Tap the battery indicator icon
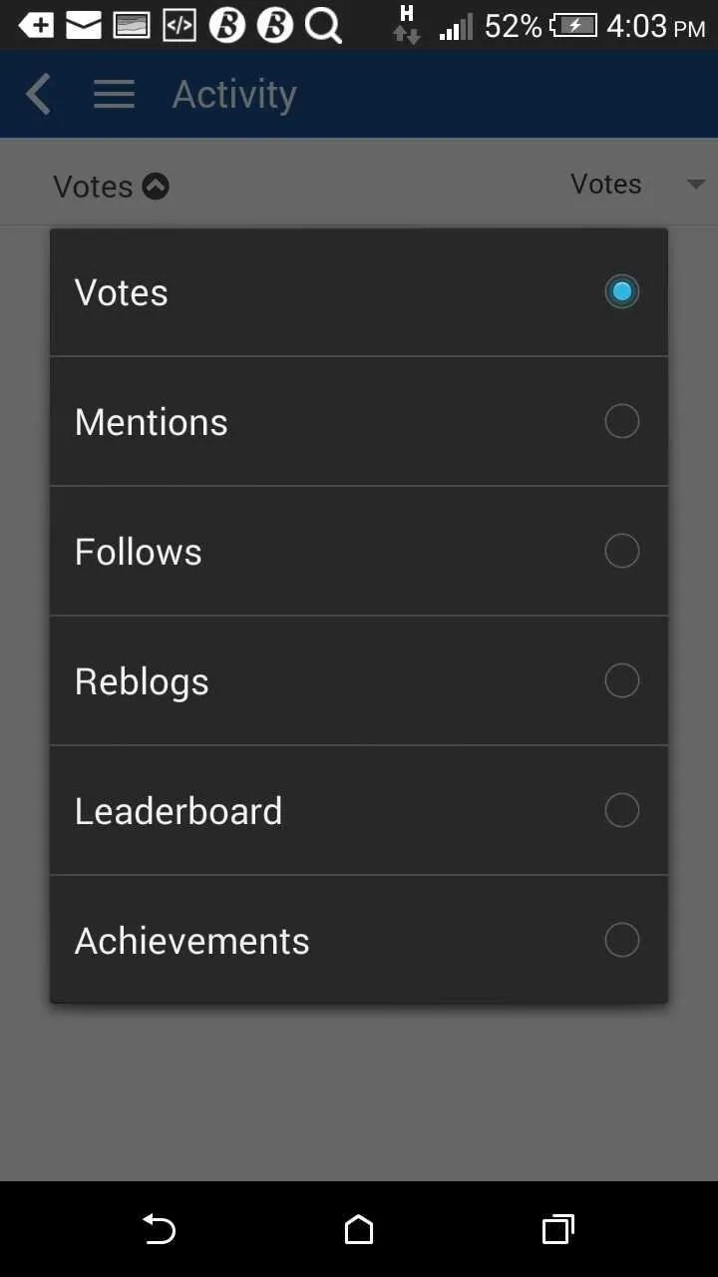Screen dimensions: 718x1277 (x=573, y=26)
